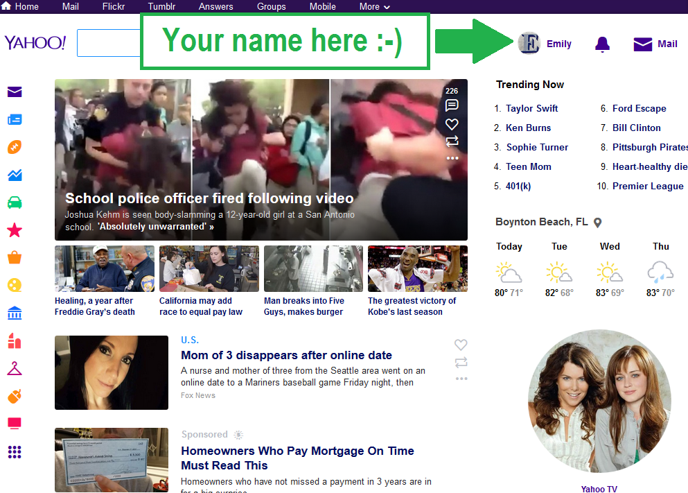Open the Sports football icon in sidebar
The width and height of the screenshot is (688, 493).
[15, 147]
